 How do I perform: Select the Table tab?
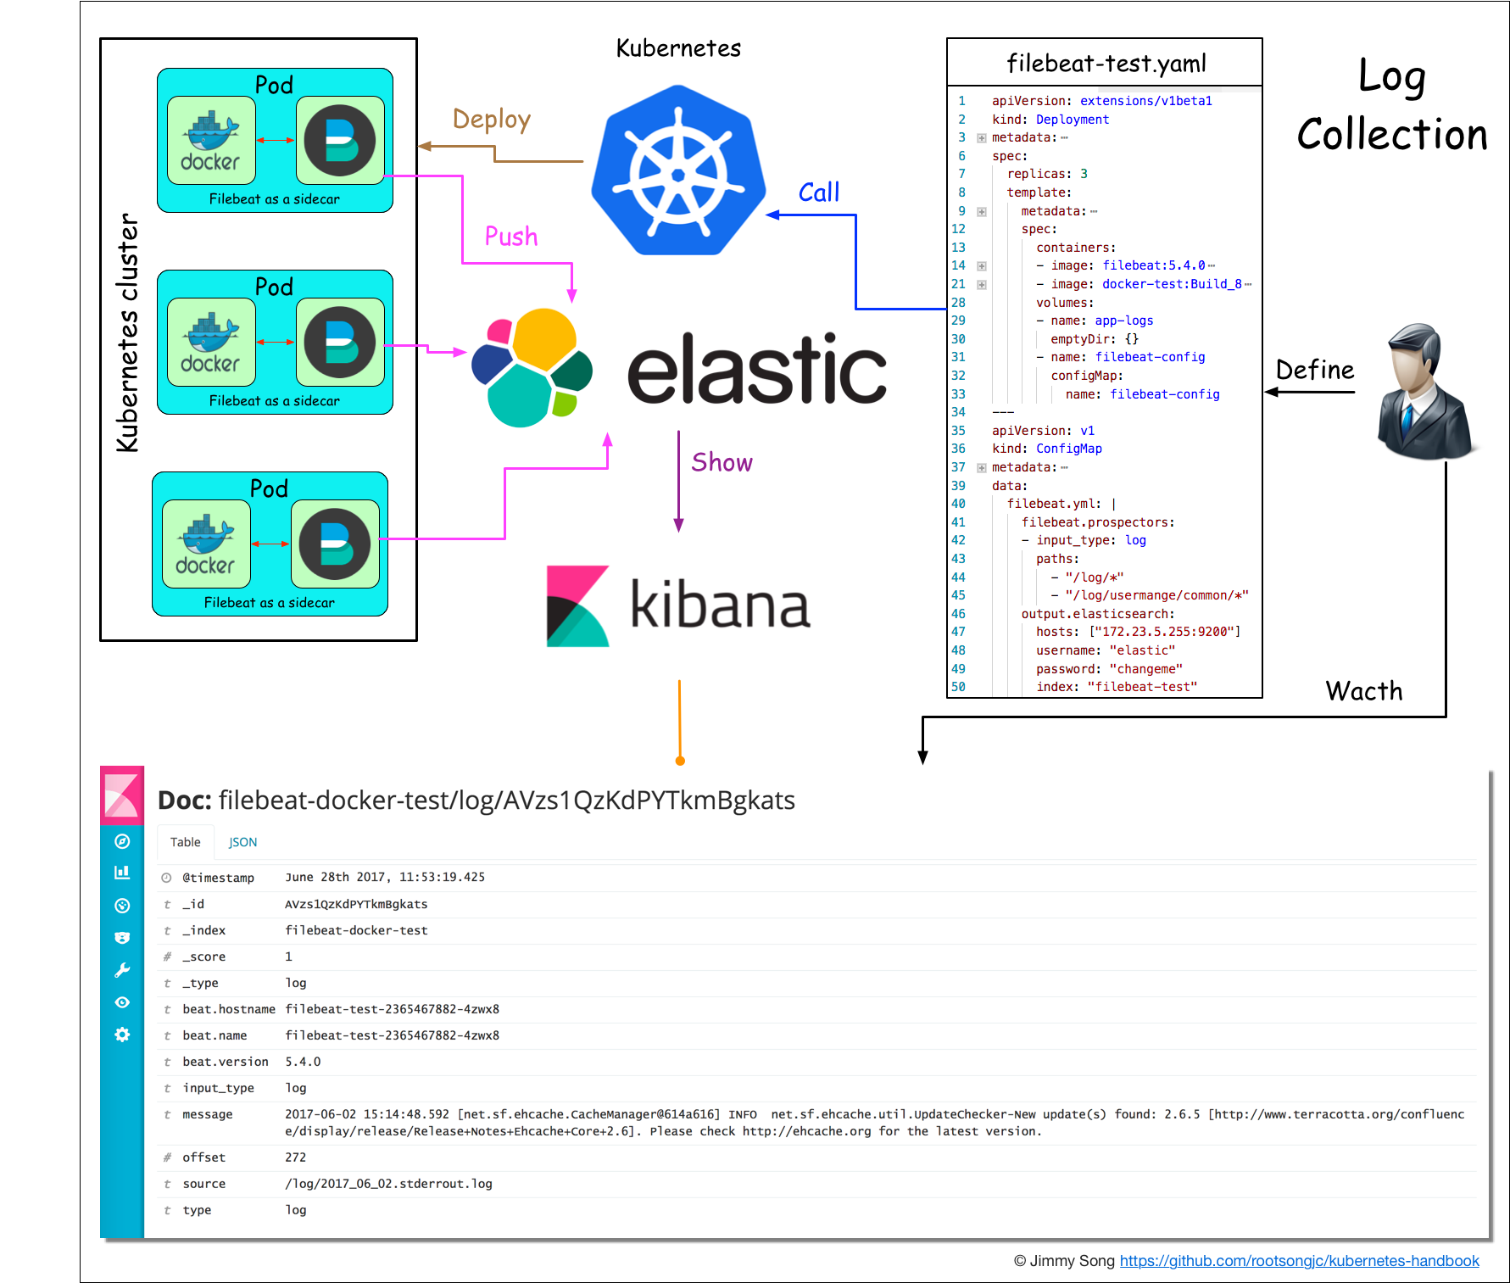pyautogui.click(x=185, y=841)
